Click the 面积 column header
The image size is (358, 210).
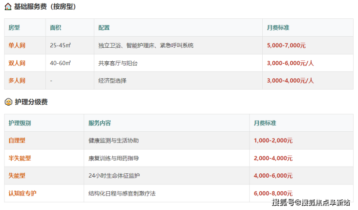click(56, 28)
